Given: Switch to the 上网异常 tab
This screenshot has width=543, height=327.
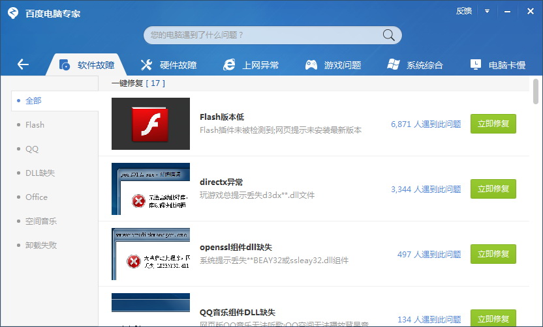Looking at the screenshot, I should 251,65.
